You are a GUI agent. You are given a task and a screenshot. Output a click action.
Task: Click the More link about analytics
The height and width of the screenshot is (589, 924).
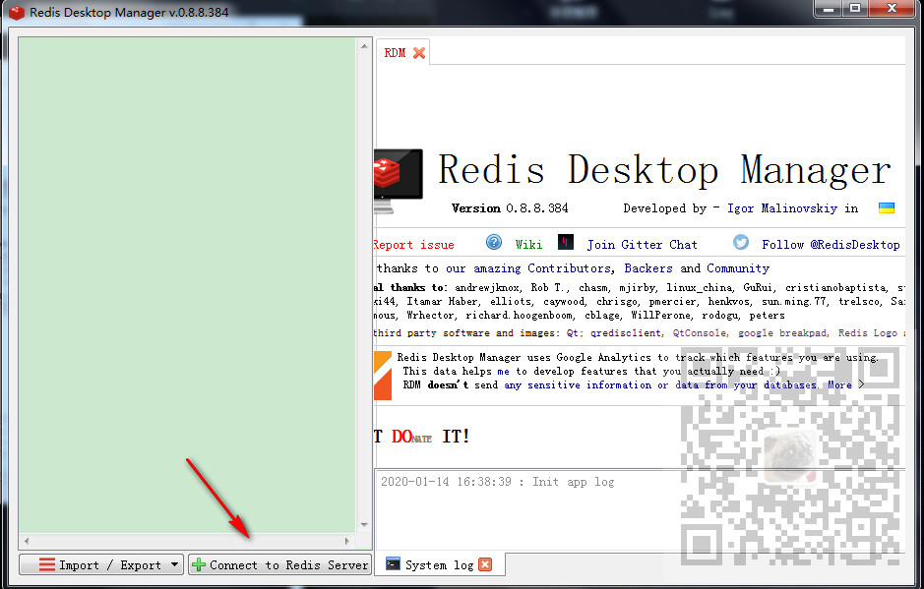(x=845, y=384)
